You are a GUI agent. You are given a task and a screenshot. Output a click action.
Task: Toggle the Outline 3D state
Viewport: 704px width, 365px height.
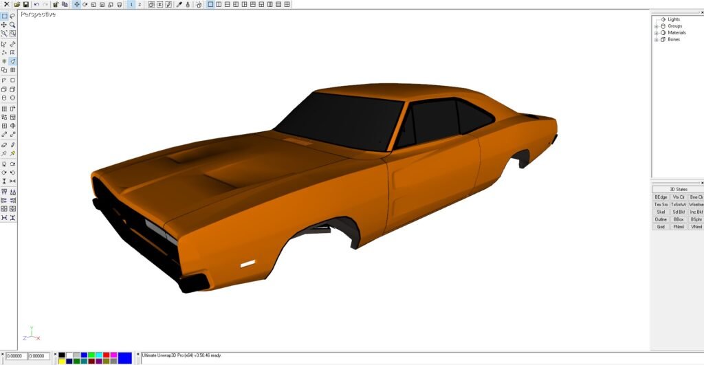pos(661,219)
